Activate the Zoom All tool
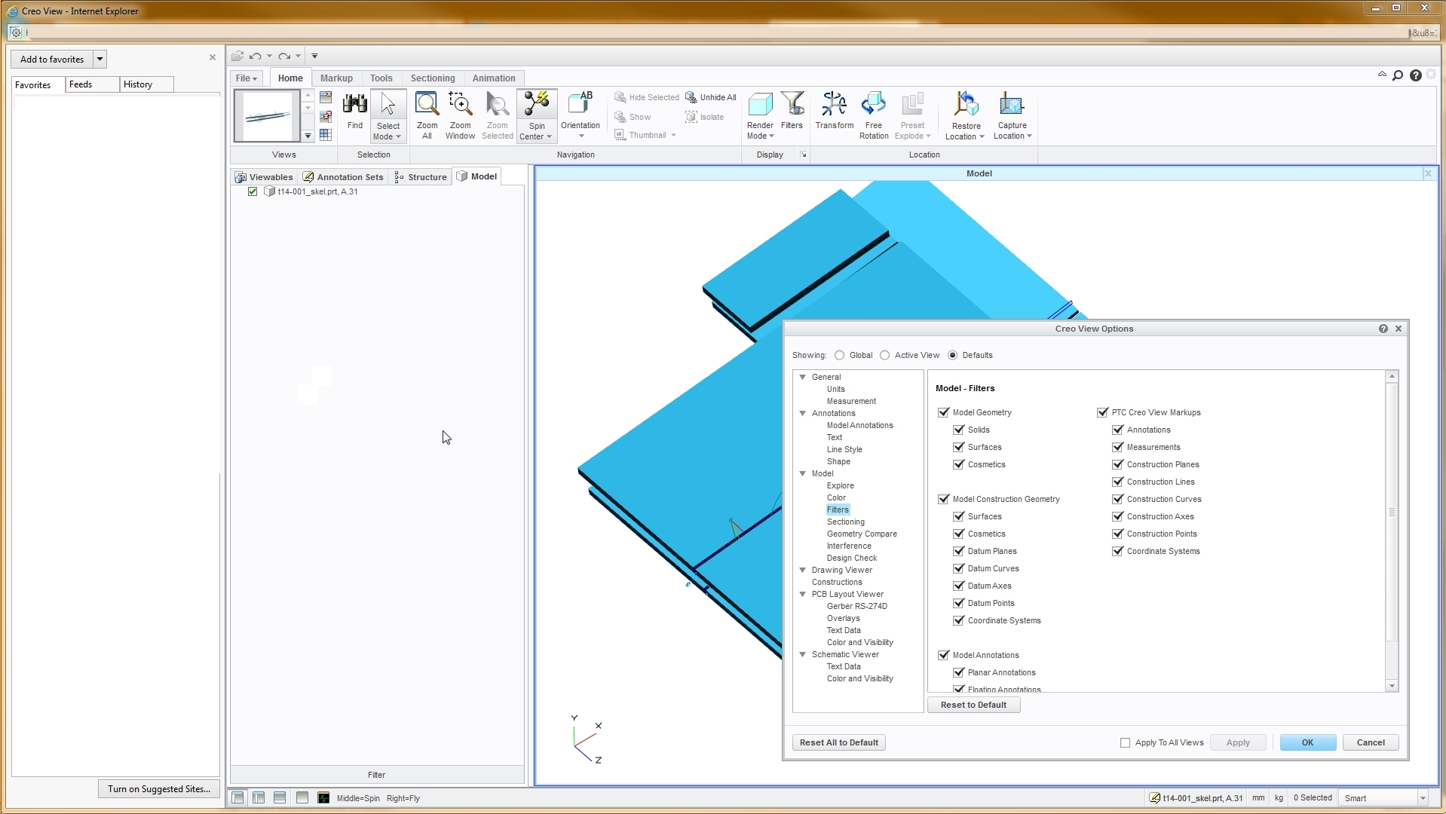The height and width of the screenshot is (814, 1446). coord(426,113)
